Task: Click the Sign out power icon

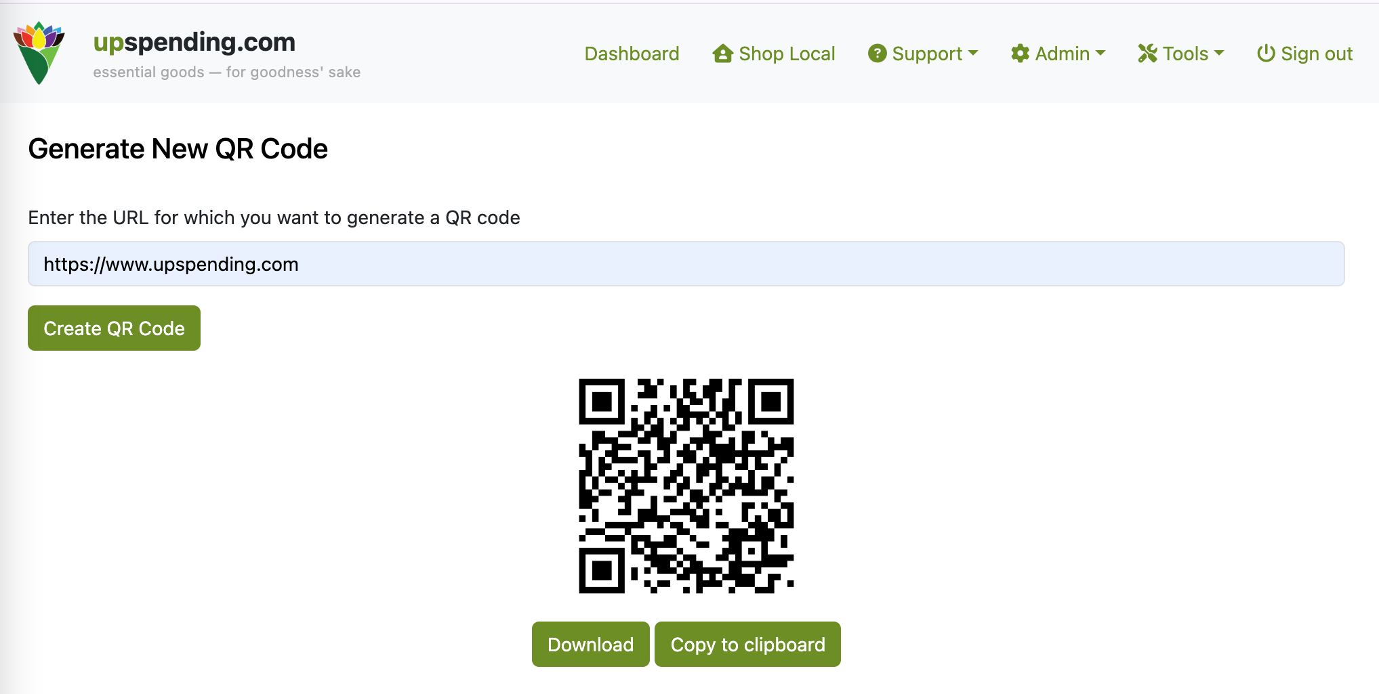Action: (x=1265, y=53)
